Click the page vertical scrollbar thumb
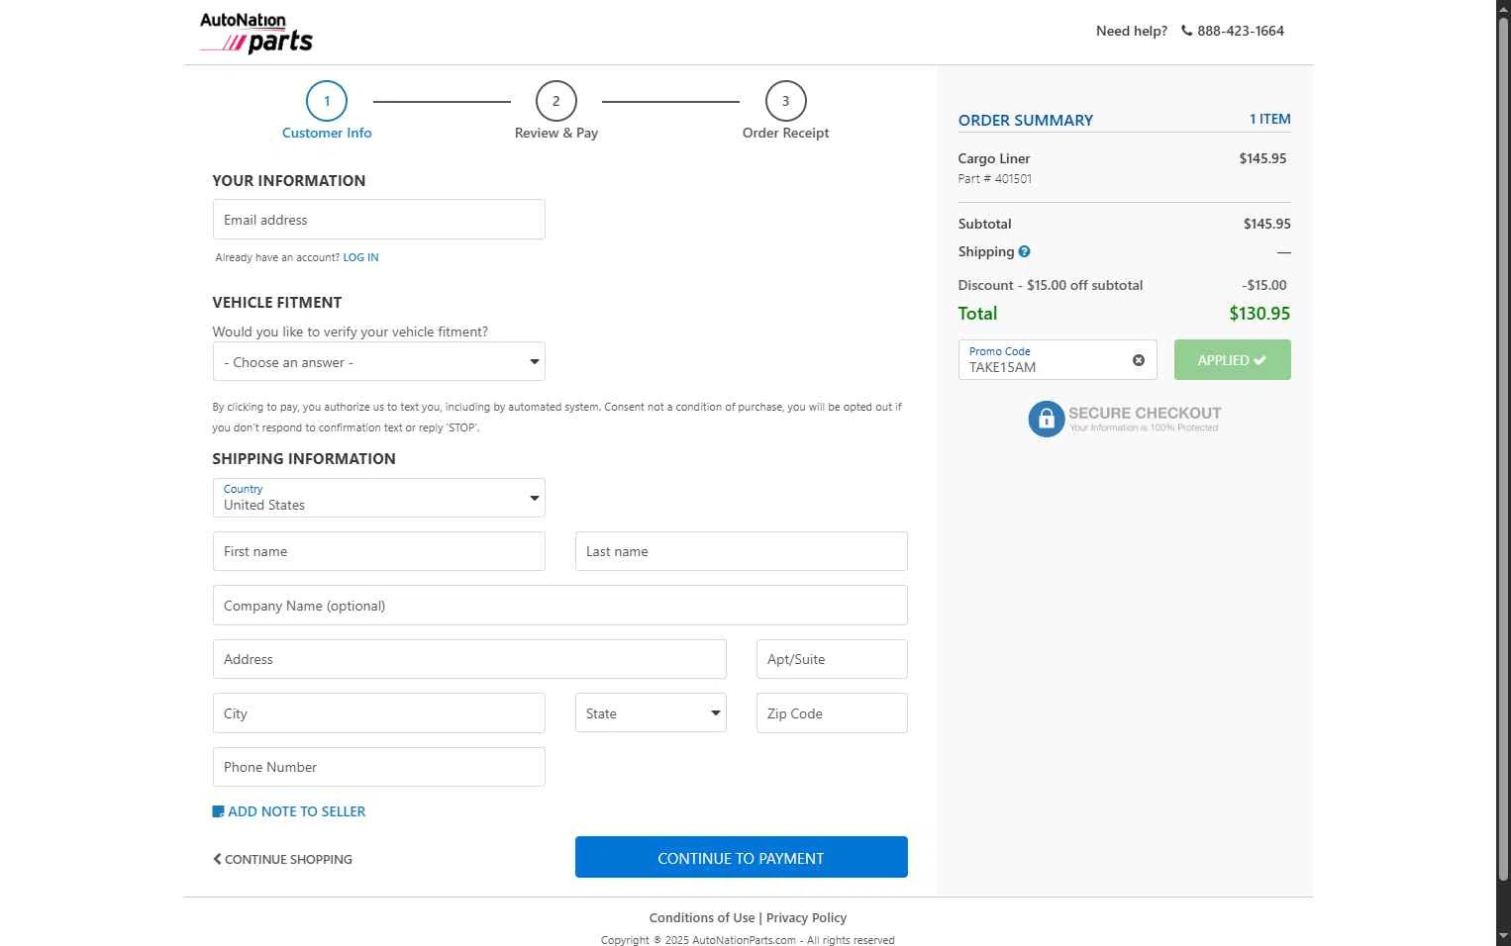The width and height of the screenshot is (1511, 946). (1503, 450)
